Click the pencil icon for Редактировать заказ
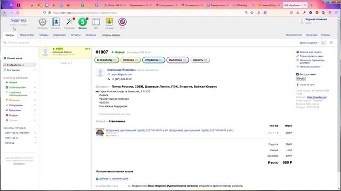Viewport: 341px width, 191px height. pyautogui.click(x=297, y=56)
